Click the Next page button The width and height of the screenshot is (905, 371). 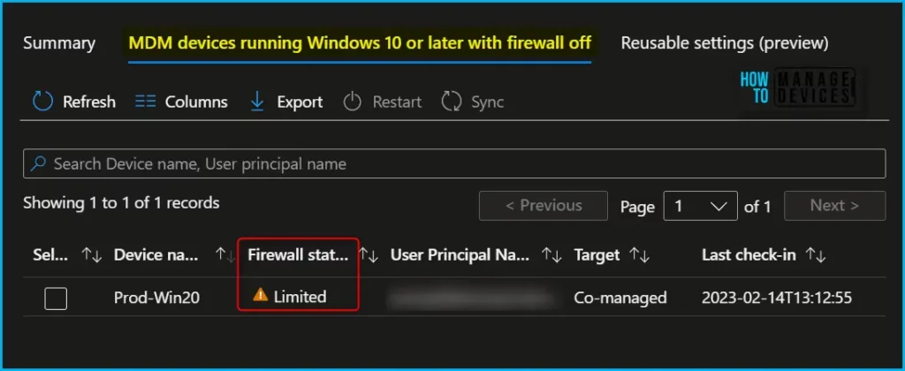(x=834, y=206)
